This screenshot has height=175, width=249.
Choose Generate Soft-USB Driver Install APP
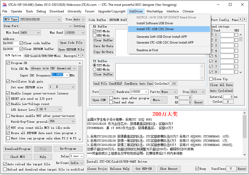click(x=161, y=37)
